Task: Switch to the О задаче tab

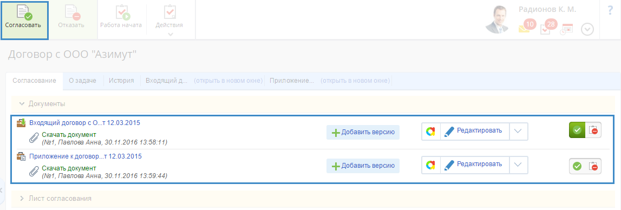Action: tap(82, 81)
